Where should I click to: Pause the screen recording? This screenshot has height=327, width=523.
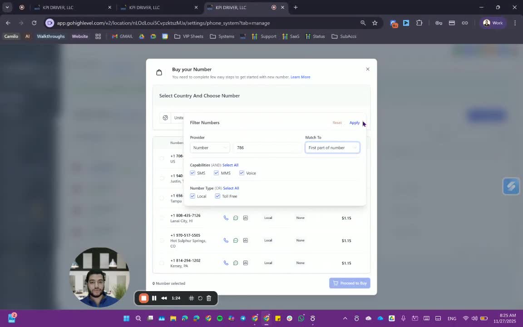154,298
